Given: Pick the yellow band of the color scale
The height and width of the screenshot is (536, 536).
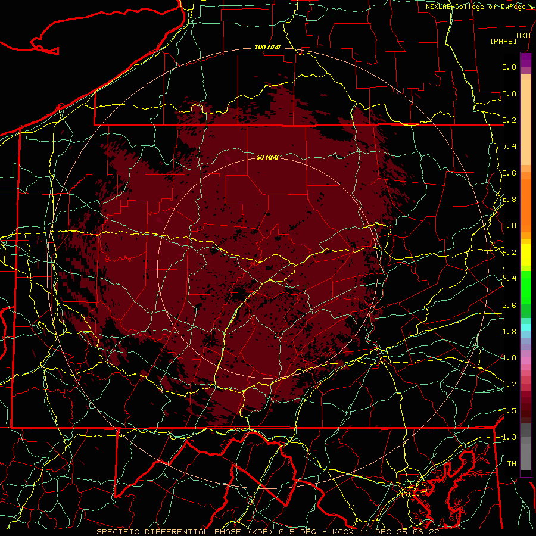Looking at the screenshot, I should (526, 255).
